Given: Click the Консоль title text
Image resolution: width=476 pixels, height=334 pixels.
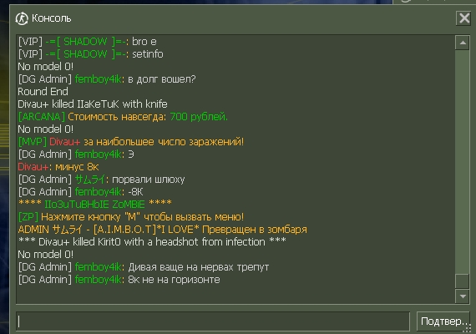Looking at the screenshot, I should click(x=51, y=18).
